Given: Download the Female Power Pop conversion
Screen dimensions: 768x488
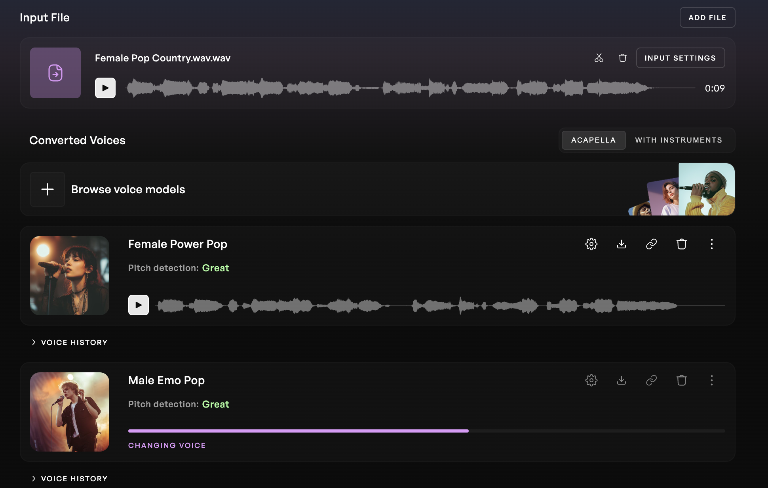Looking at the screenshot, I should (621, 244).
